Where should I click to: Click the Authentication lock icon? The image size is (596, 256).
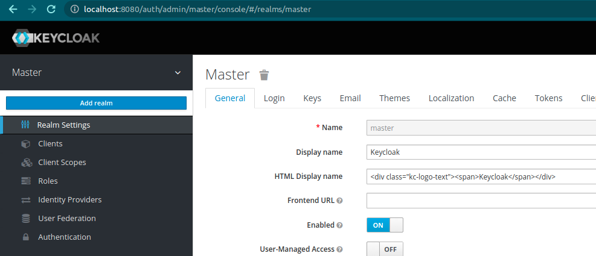coord(25,237)
